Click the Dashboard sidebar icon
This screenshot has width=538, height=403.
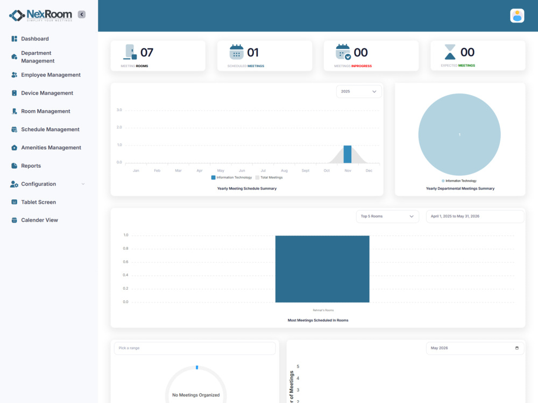pos(14,39)
